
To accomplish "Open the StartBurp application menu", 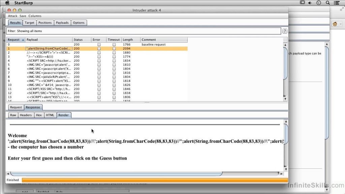I will tap(24, 3).
